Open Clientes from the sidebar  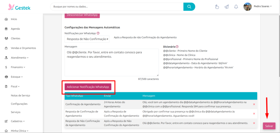(x=16, y=38)
